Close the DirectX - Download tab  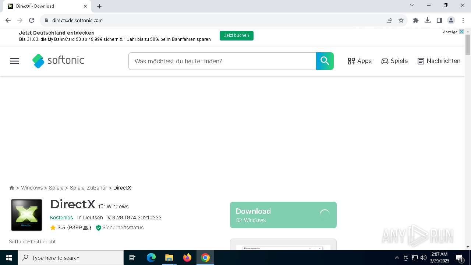point(85,6)
